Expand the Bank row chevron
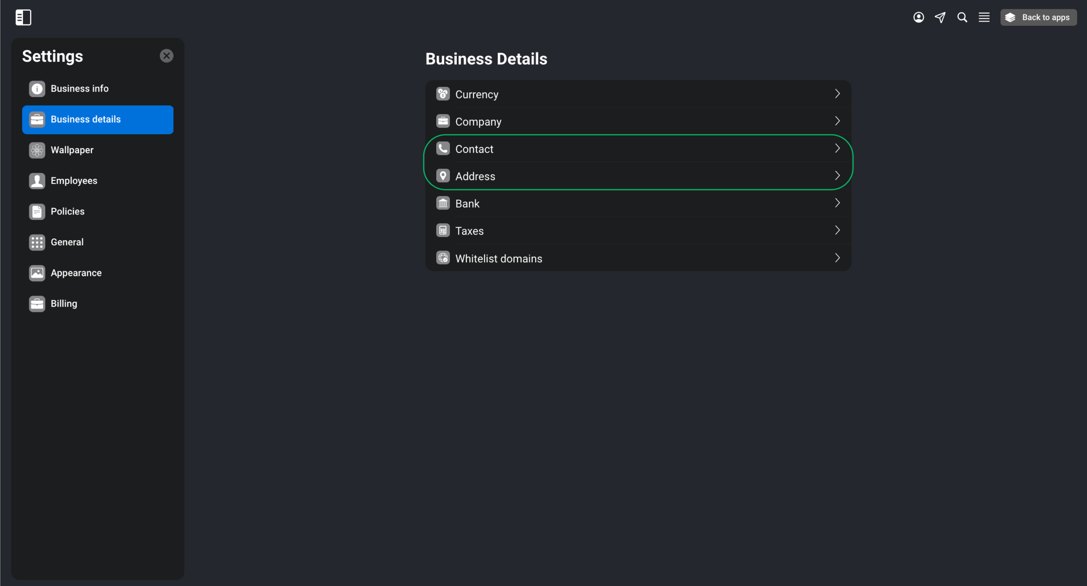1087x586 pixels. point(837,203)
